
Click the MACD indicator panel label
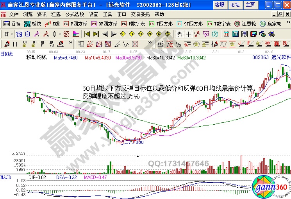(5, 178)
